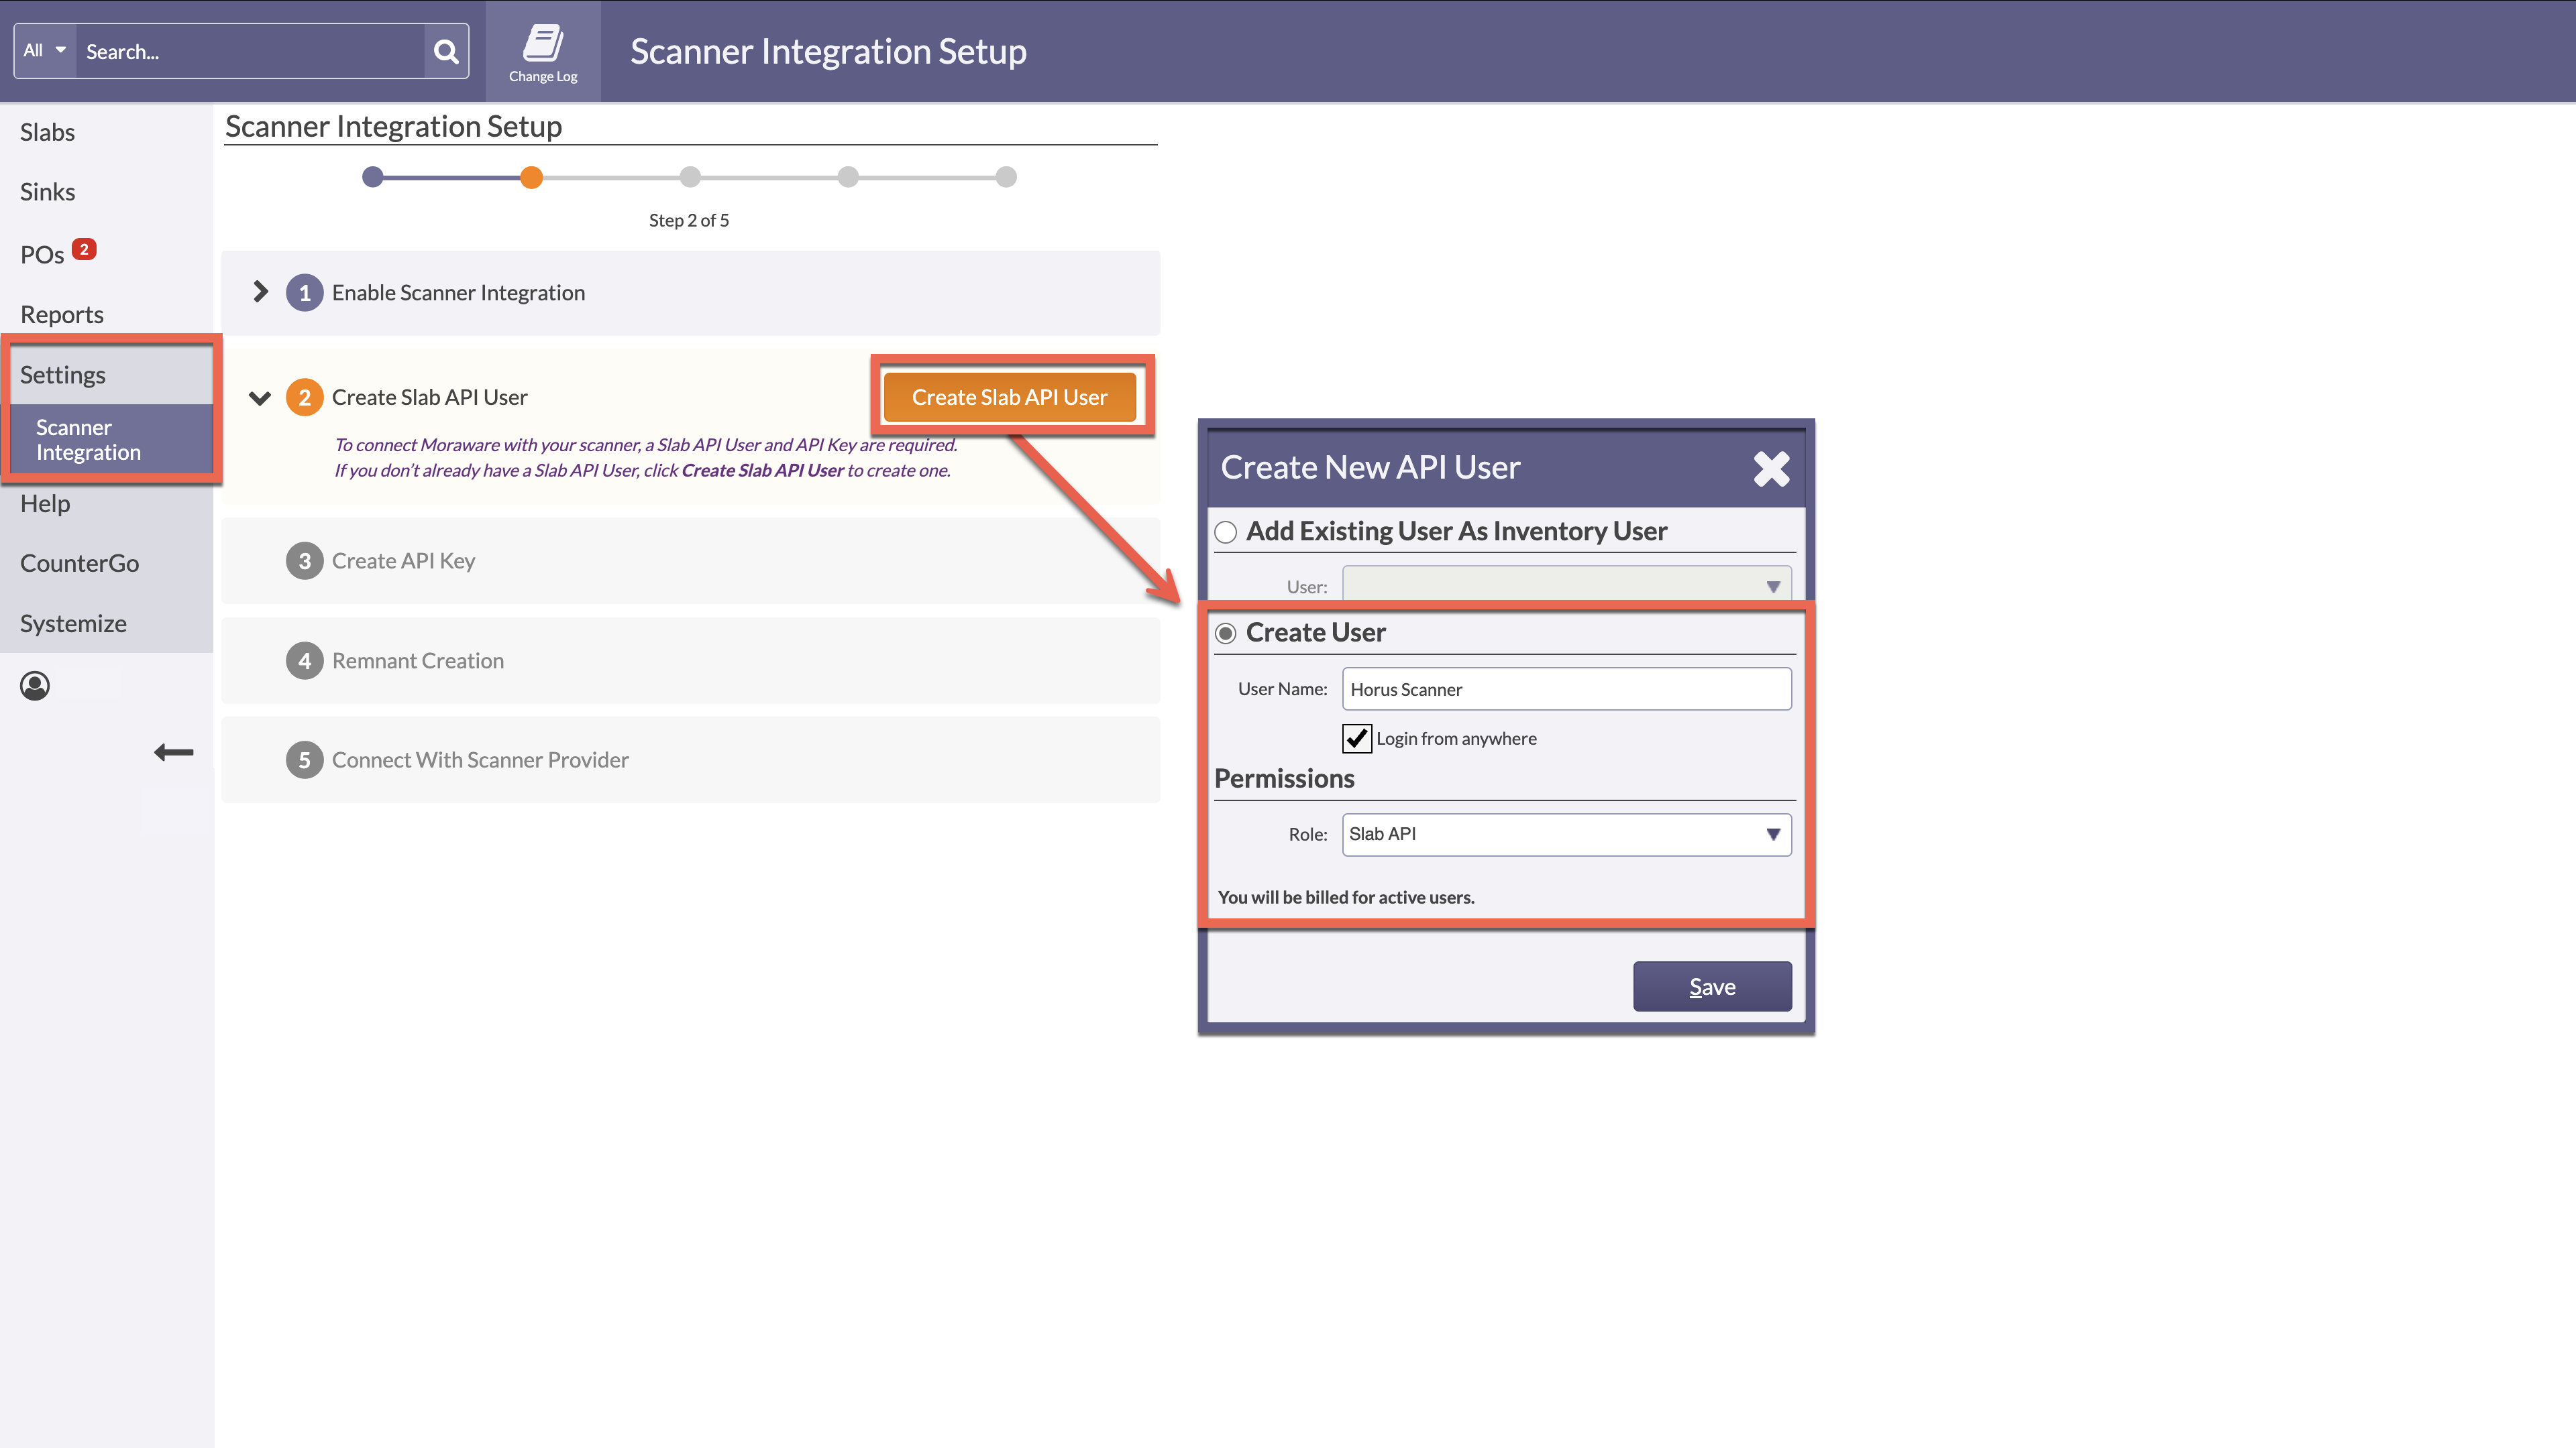The image size is (2576, 1448).
Task: Select Add Existing User As Inventory User
Action: [1226, 532]
